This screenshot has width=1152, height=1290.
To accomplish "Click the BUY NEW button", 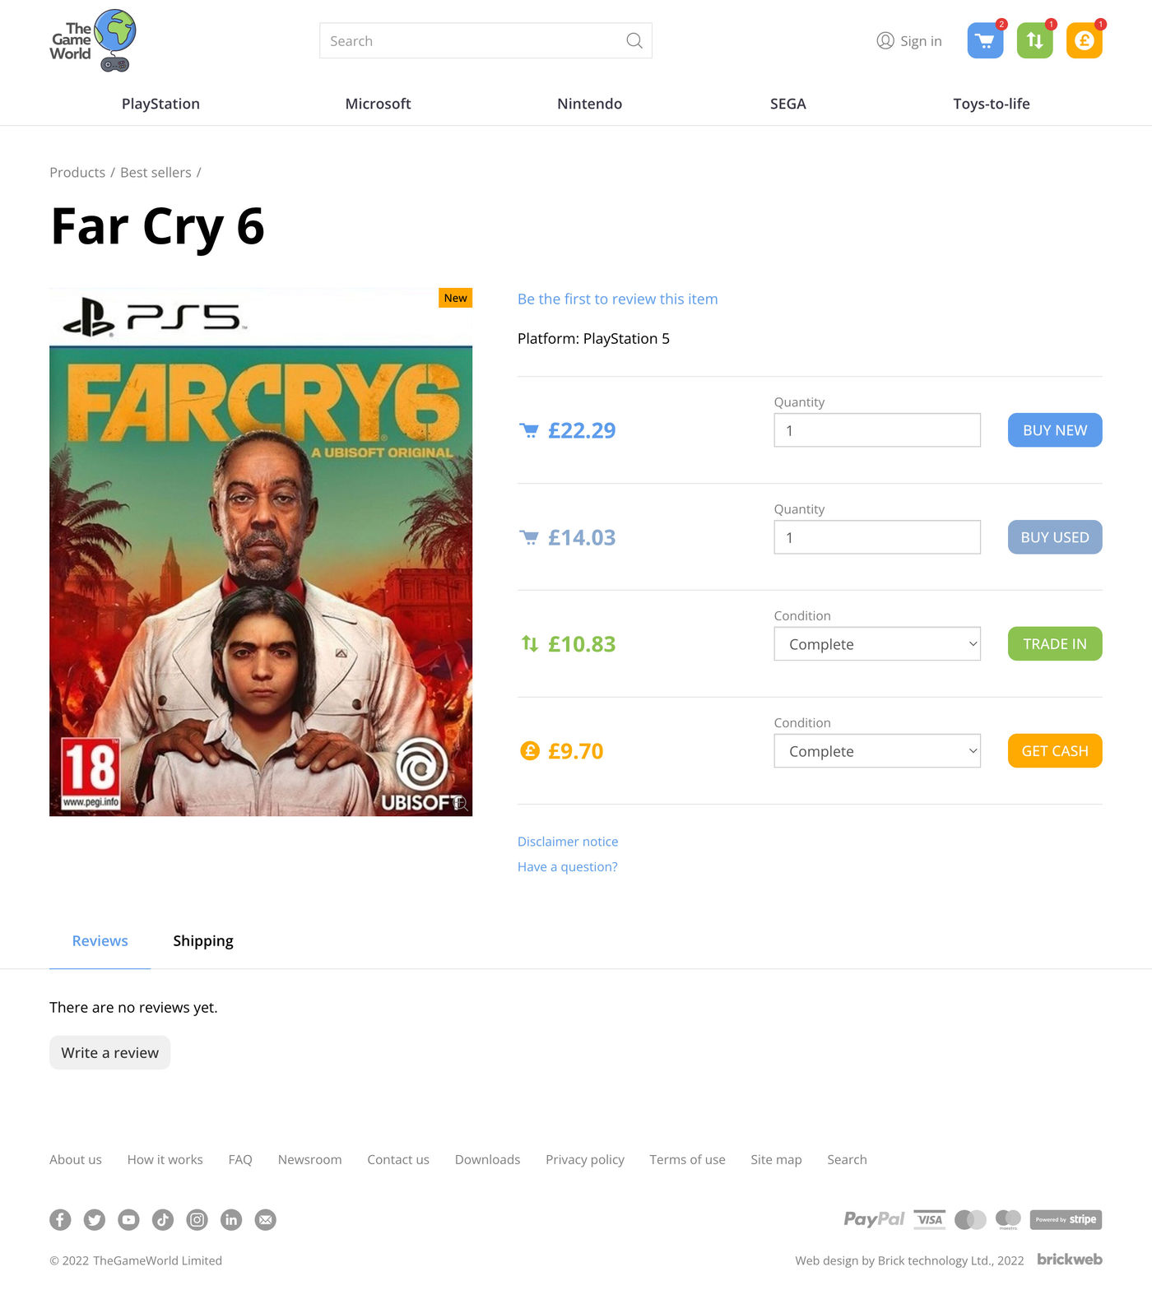I will pos(1055,430).
